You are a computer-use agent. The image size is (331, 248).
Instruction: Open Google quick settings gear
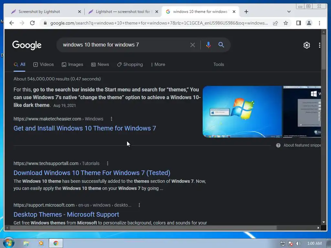[x=306, y=45]
